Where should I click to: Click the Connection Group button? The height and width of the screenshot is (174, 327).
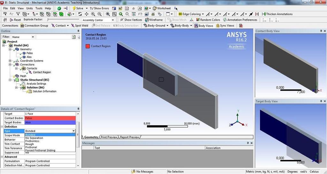[x=34, y=25]
